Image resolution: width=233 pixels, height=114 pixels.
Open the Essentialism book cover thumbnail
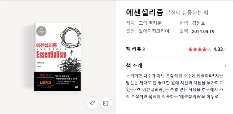pos(57,57)
